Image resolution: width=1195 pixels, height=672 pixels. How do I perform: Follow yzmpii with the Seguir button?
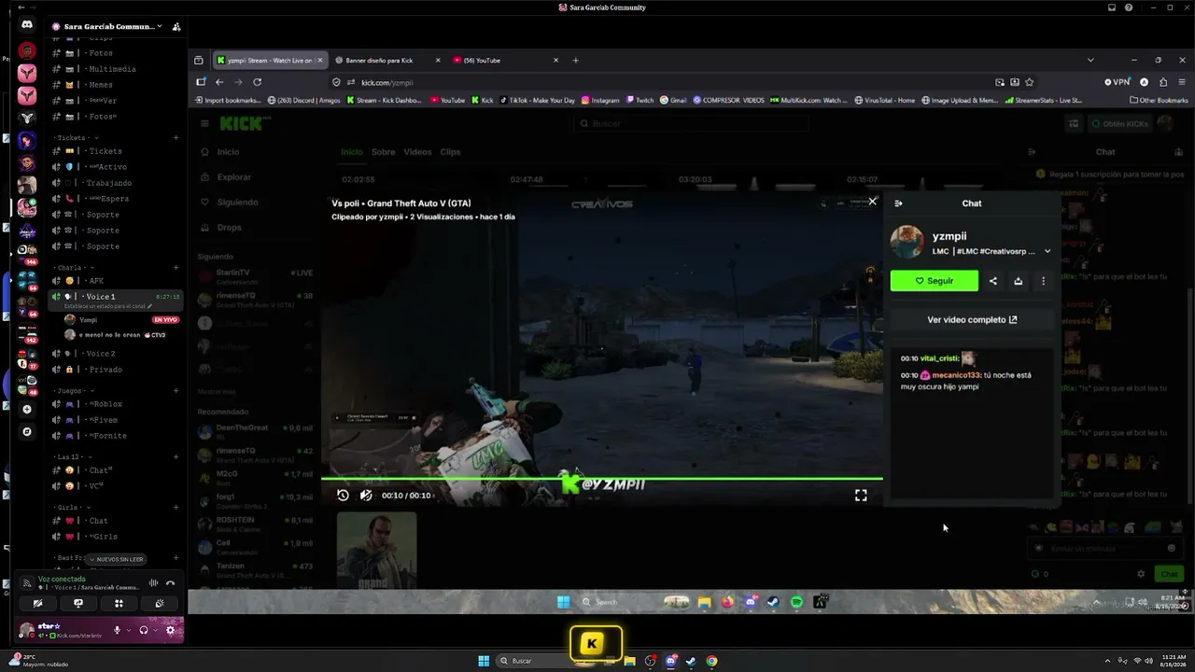point(935,281)
